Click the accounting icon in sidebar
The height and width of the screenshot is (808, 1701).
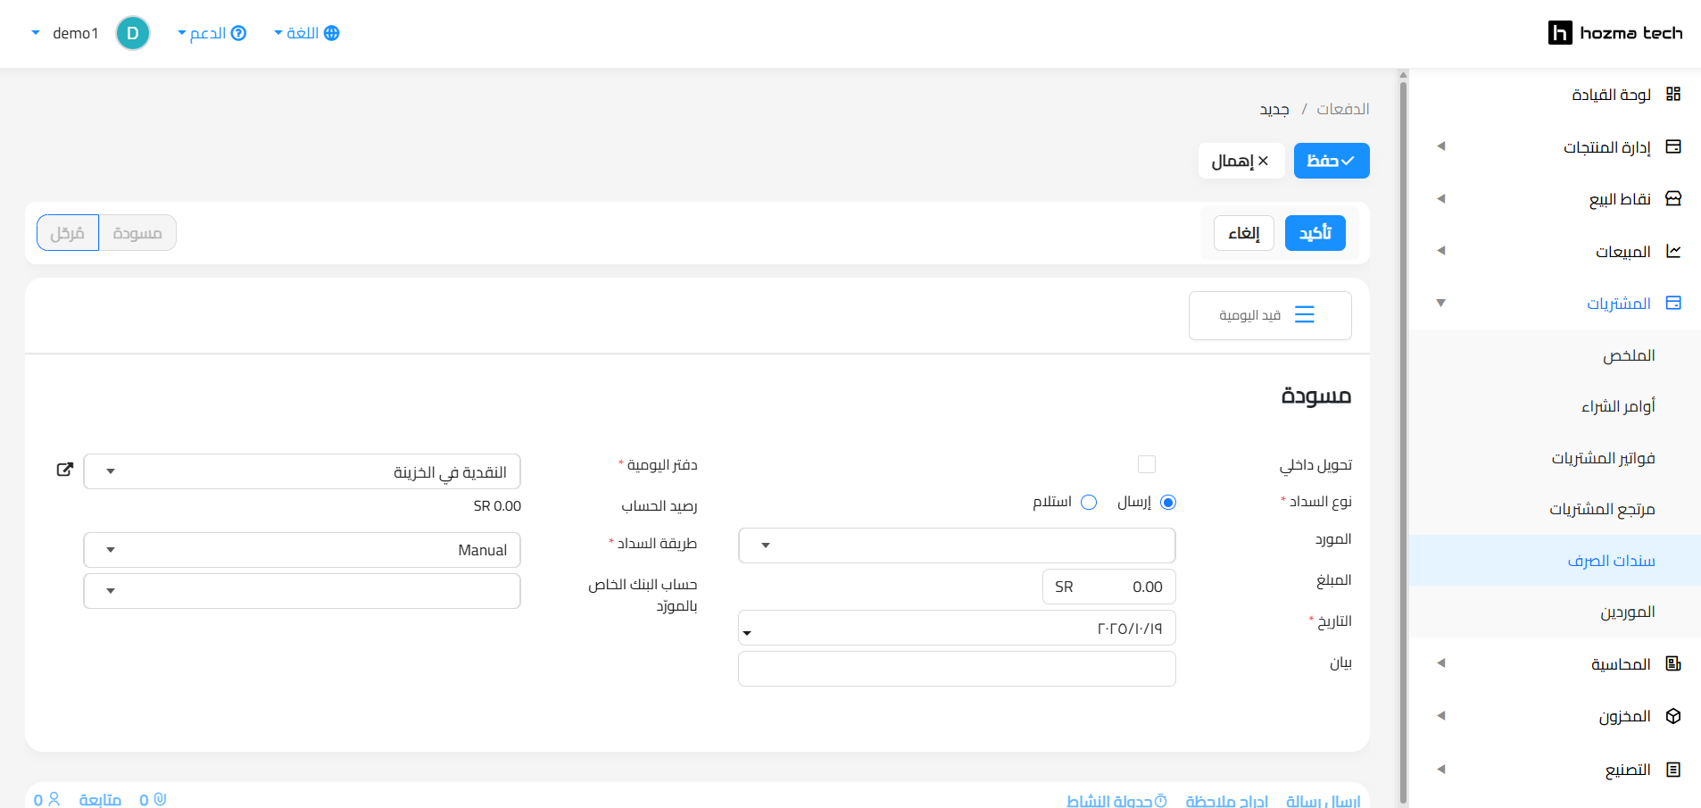(1673, 663)
